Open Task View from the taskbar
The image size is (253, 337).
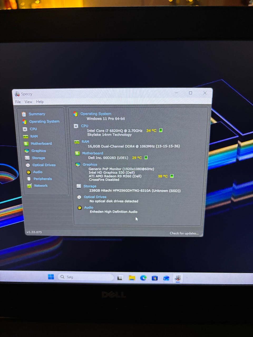pyautogui.click(x=120, y=278)
